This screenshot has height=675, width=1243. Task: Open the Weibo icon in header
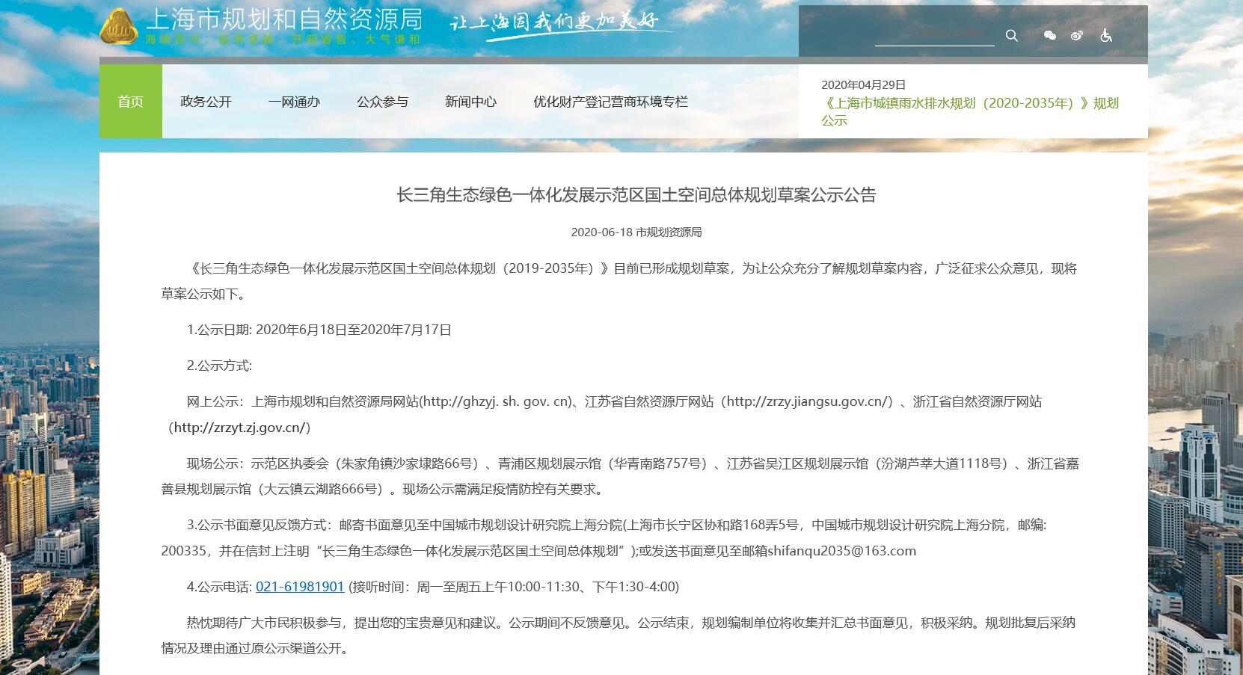[x=1077, y=35]
